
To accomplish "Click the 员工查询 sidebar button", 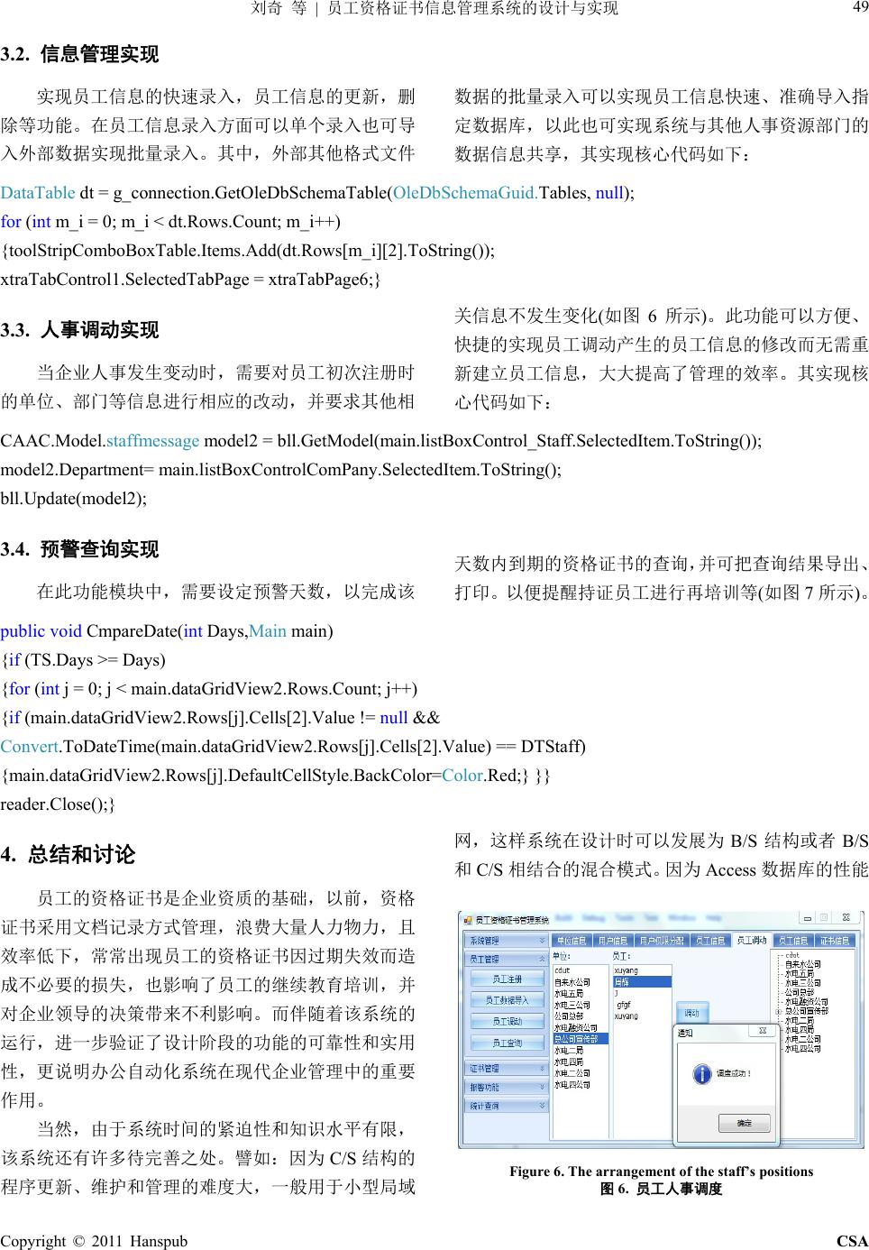I will (507, 1043).
